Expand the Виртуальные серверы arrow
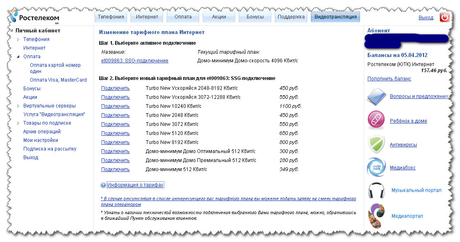 click(18, 106)
